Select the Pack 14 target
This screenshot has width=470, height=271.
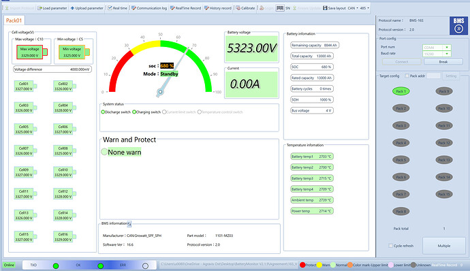point(444,177)
